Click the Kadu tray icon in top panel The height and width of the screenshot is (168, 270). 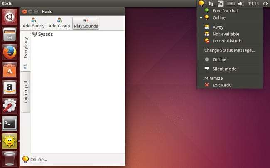click(201, 3)
